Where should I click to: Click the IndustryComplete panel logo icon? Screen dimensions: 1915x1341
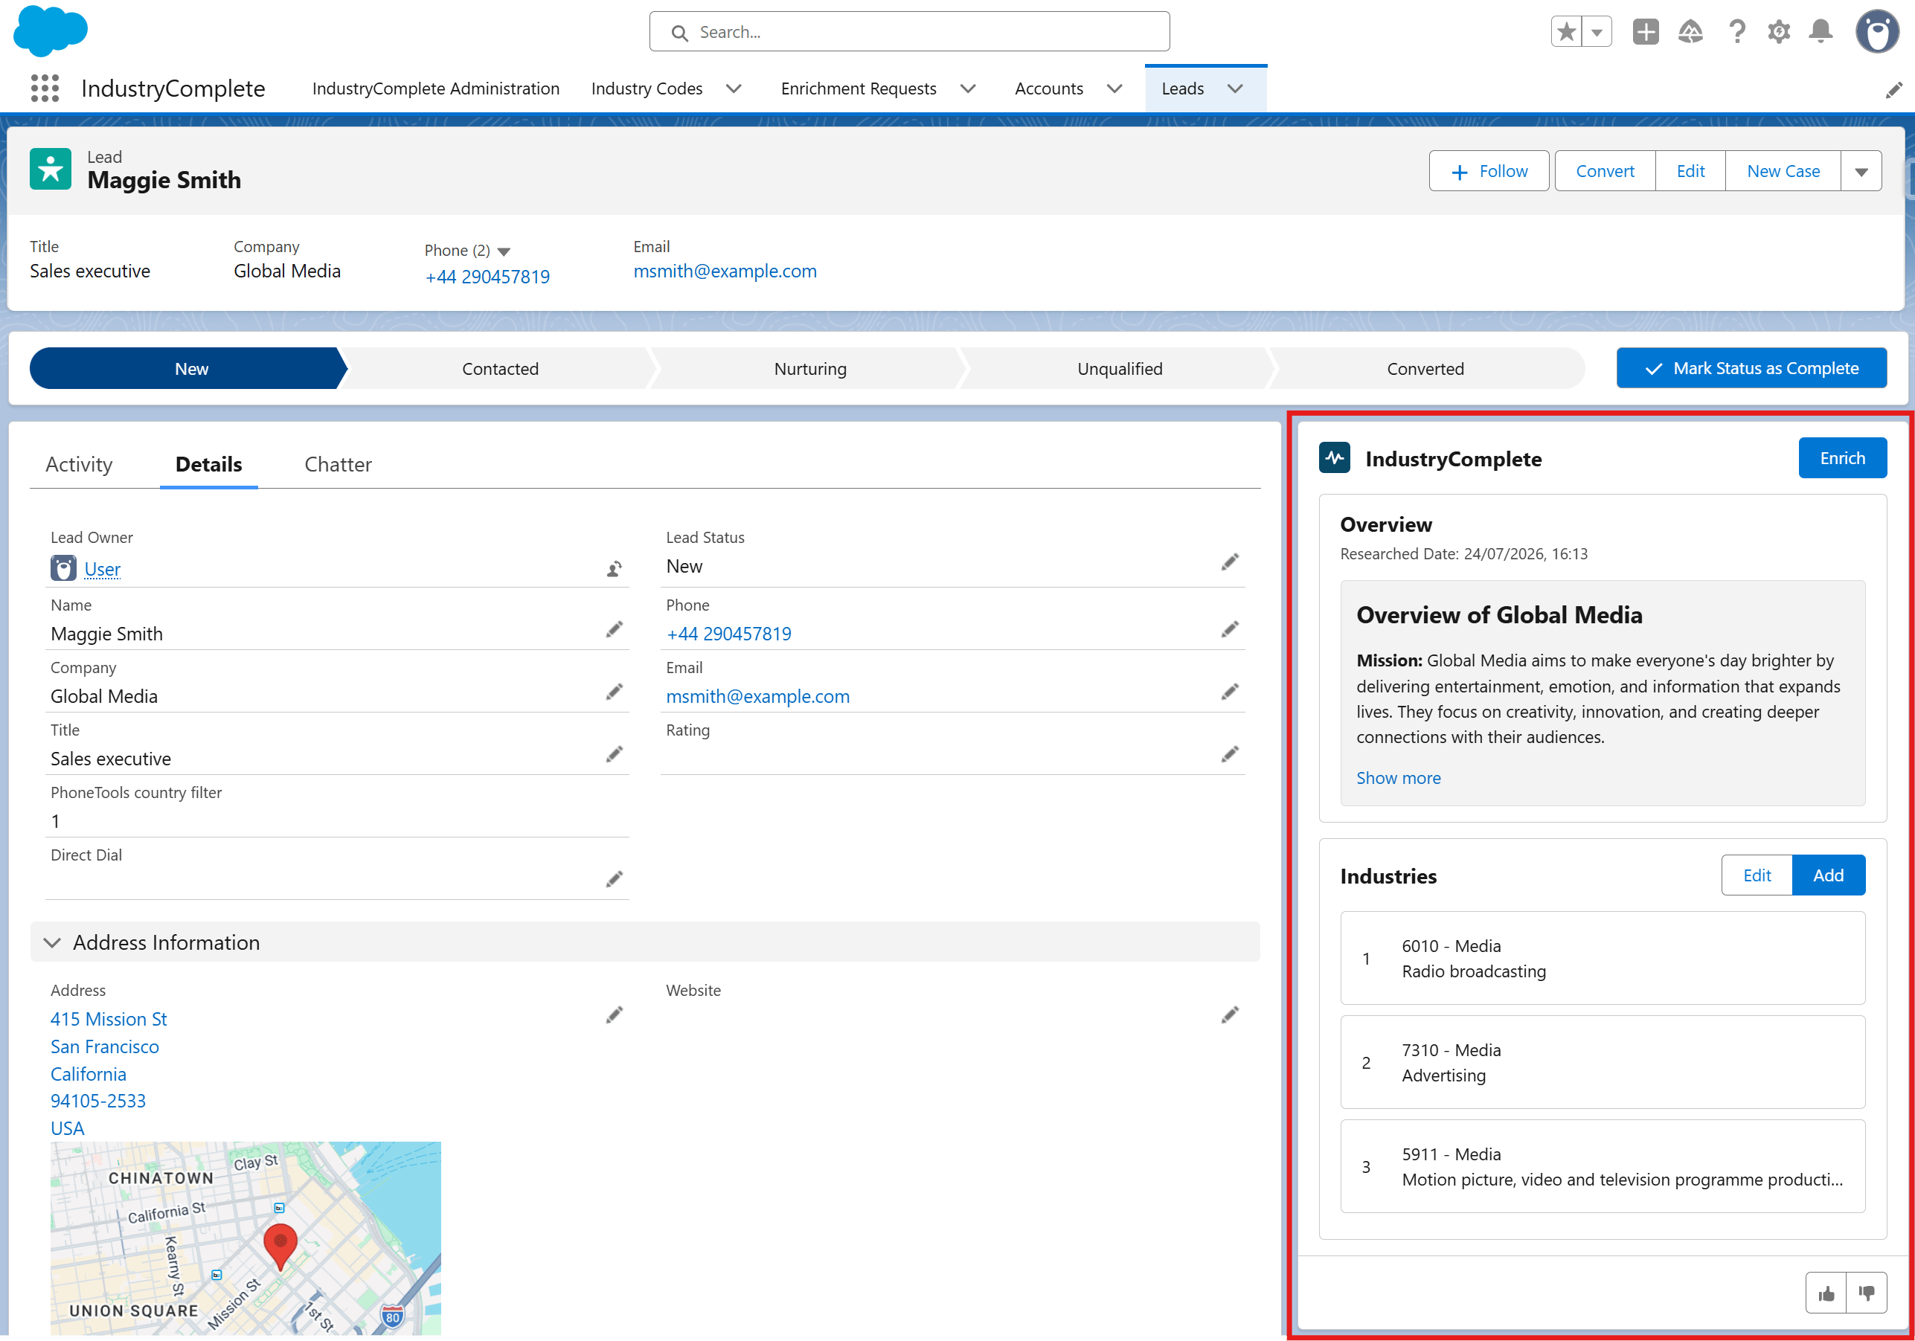click(1335, 458)
